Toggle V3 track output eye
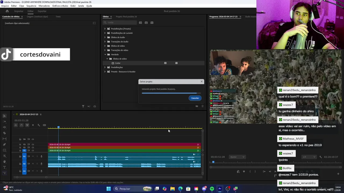Screen dimensions: 344x193 point(33,144)
